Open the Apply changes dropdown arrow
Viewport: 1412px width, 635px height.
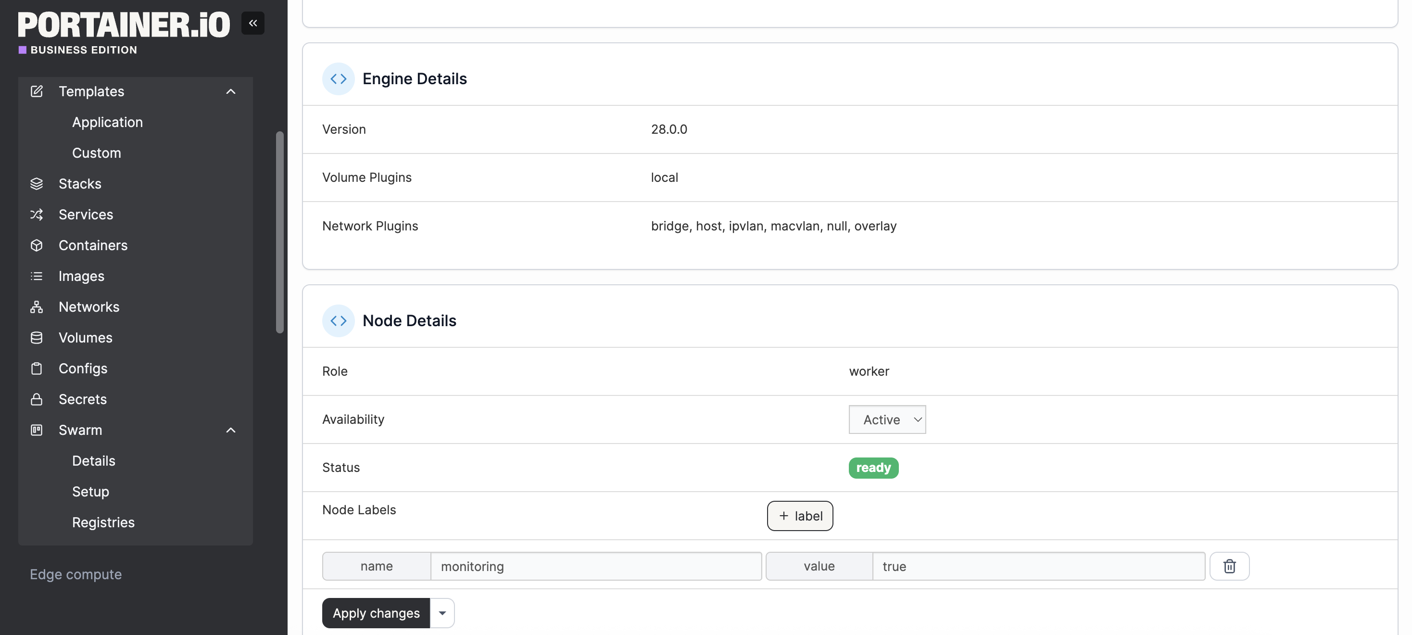click(442, 613)
